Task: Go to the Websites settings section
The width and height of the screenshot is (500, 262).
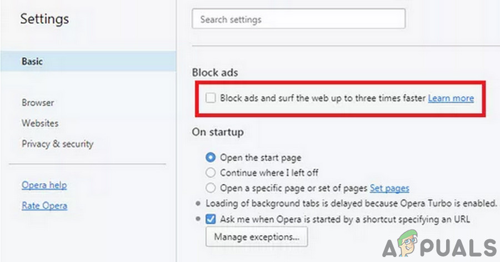Action: (40, 123)
